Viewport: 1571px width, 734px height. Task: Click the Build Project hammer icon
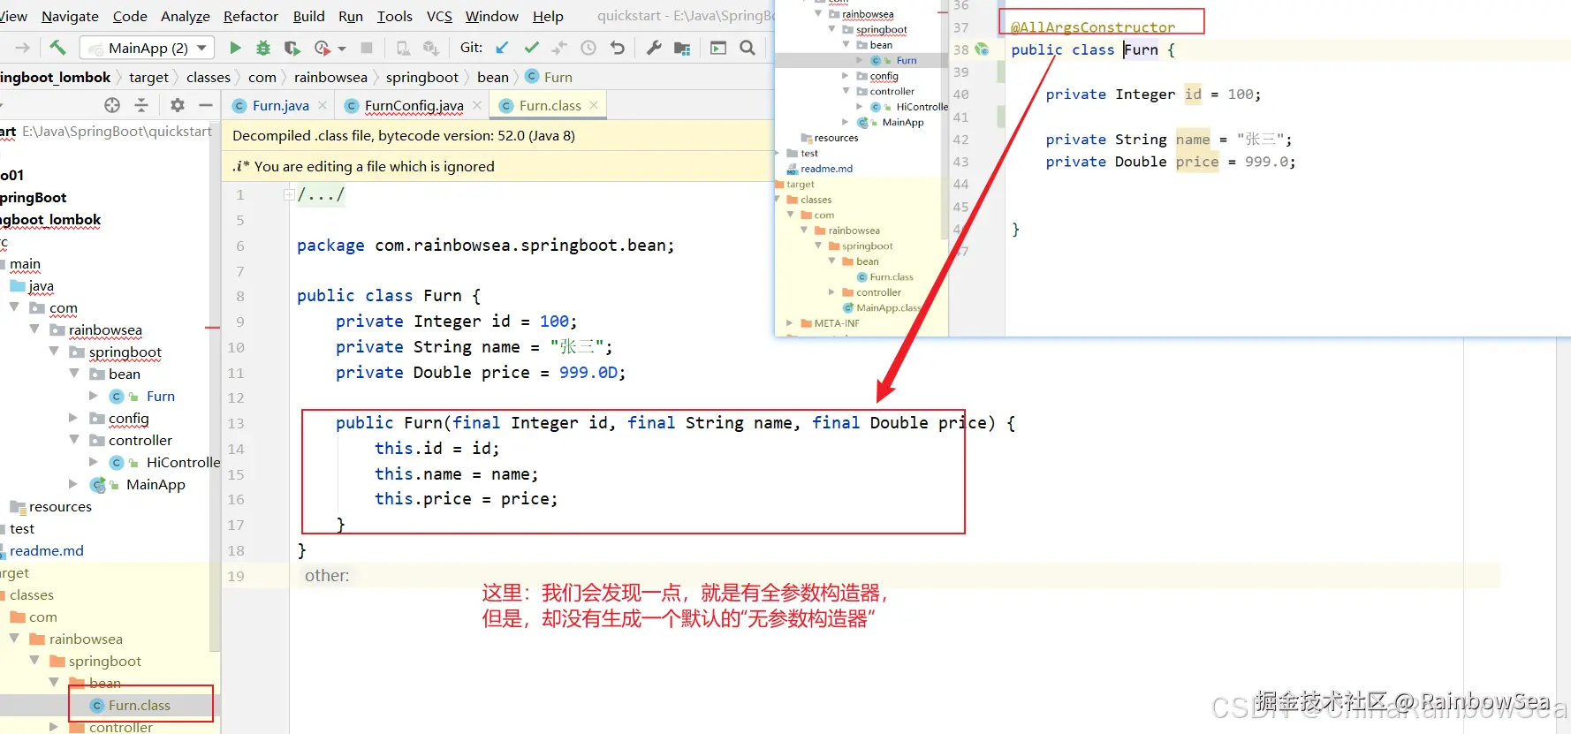click(57, 48)
